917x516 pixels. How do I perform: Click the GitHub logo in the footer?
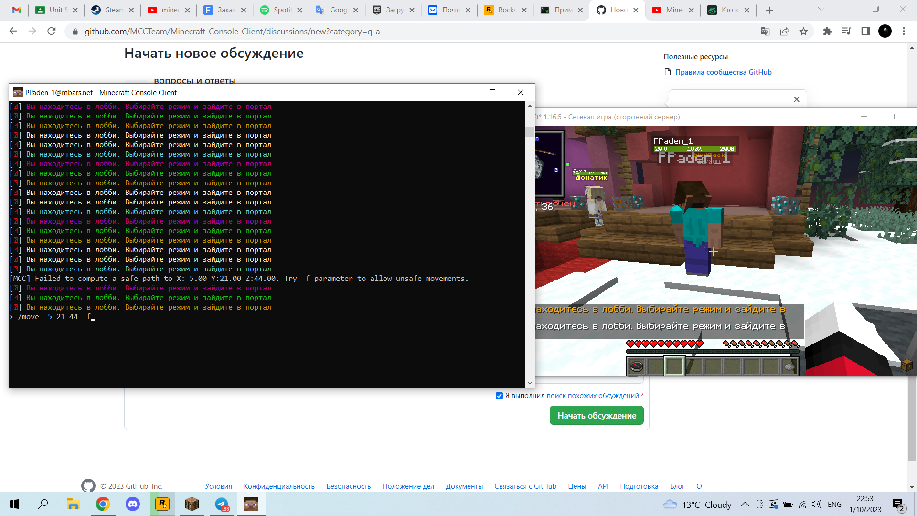pos(88,486)
